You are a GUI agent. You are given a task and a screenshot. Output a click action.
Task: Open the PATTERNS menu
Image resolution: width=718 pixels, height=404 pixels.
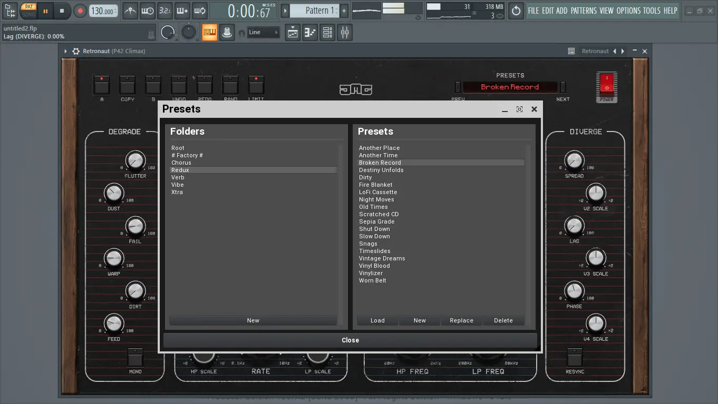pos(583,11)
